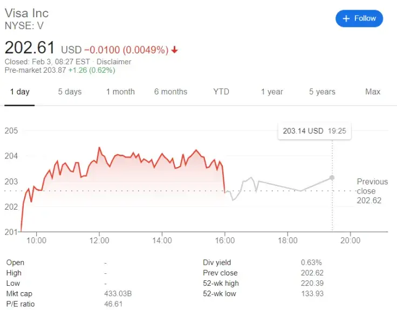Select the YTD tab
This screenshot has width=397, height=310.
point(221,92)
